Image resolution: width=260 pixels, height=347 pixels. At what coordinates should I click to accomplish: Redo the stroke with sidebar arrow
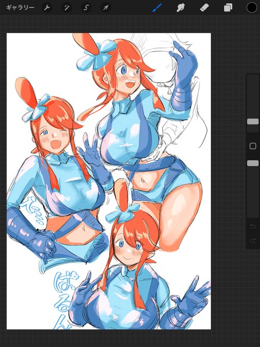pyautogui.click(x=253, y=240)
